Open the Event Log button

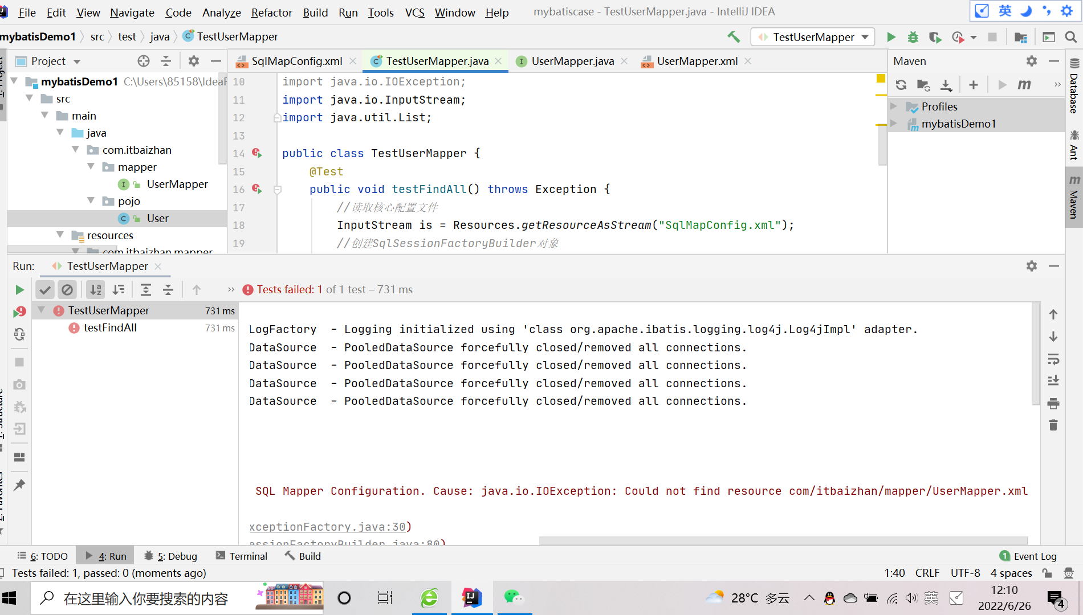1028,556
